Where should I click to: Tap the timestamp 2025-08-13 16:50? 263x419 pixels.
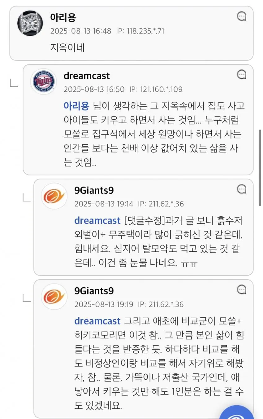click(94, 90)
